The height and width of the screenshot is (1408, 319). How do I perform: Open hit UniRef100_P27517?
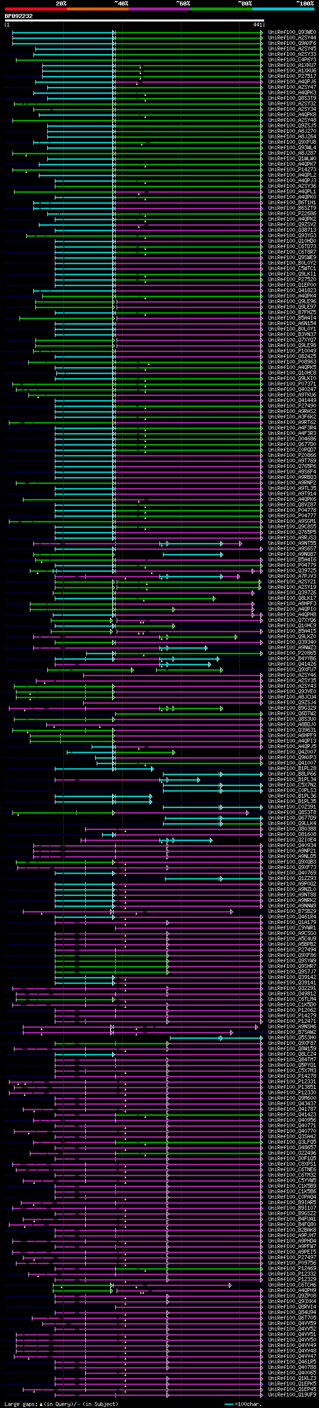[x=292, y=76]
